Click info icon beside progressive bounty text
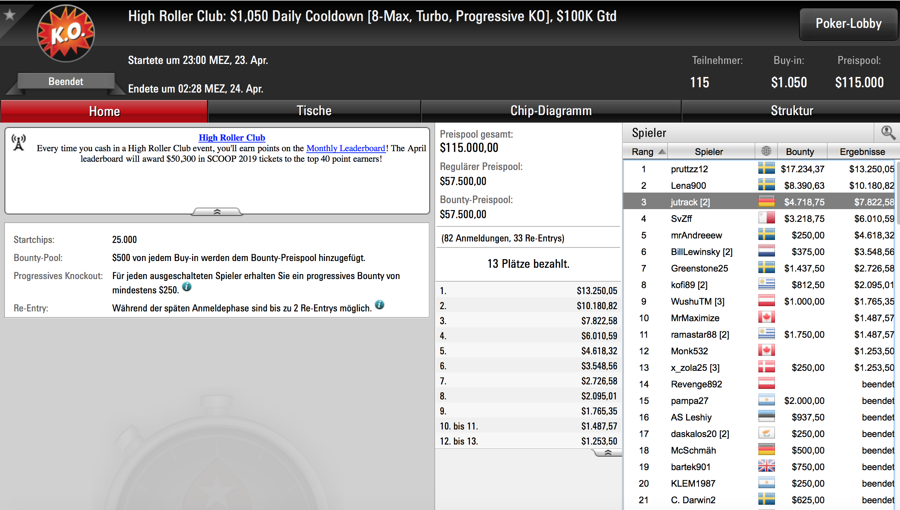The image size is (900, 510). pos(187,287)
